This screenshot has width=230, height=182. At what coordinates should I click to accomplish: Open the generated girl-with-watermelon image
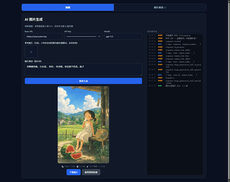click(x=83, y=125)
